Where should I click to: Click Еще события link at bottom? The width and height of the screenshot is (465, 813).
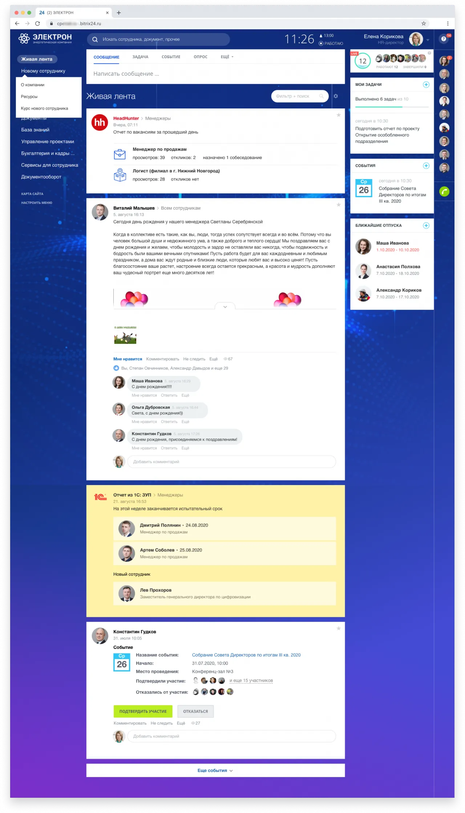[215, 770]
